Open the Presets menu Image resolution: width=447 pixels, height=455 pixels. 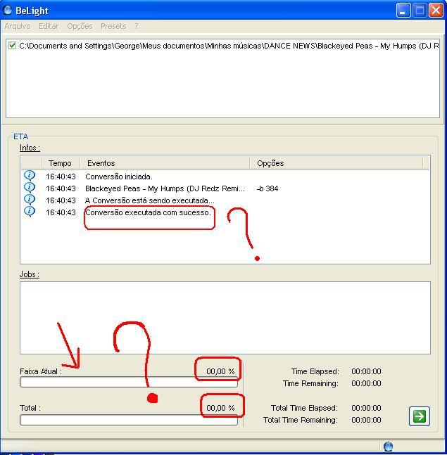pos(113,26)
